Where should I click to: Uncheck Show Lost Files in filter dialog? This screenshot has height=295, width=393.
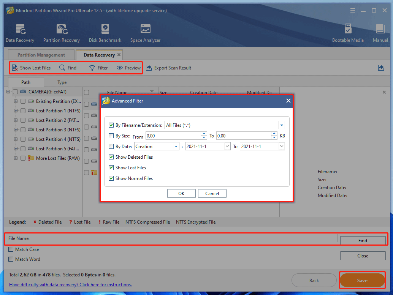111,167
